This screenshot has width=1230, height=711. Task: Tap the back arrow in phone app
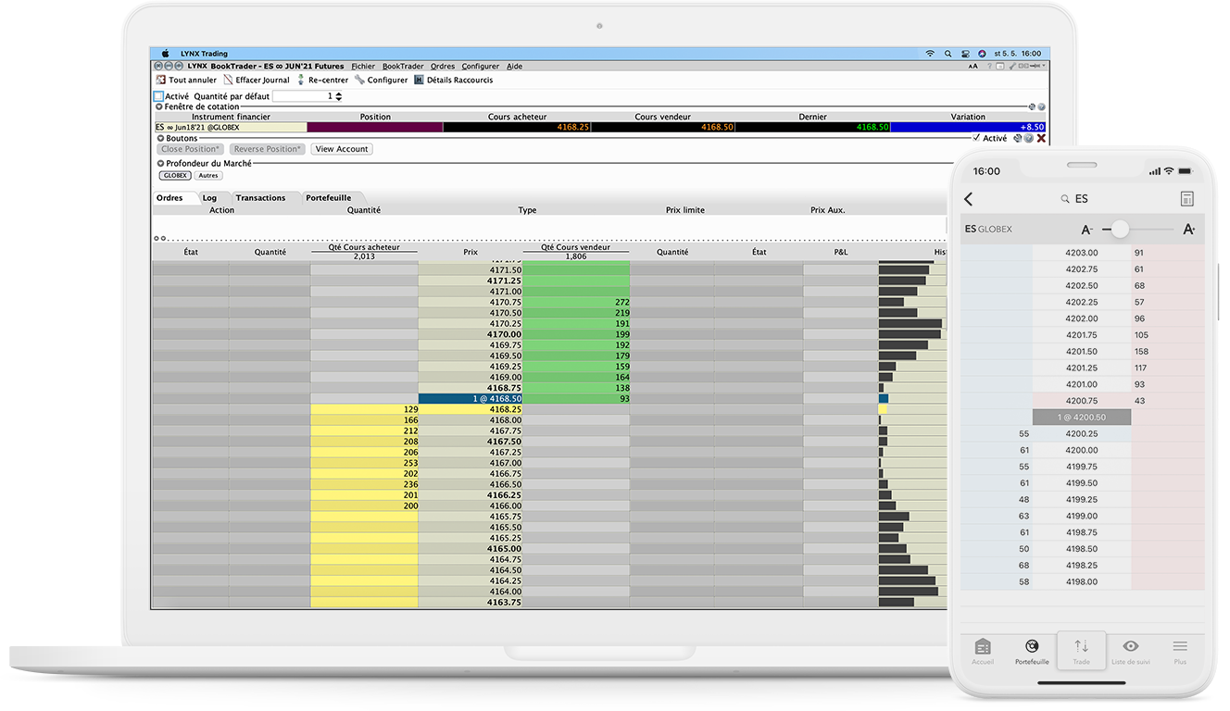click(969, 199)
